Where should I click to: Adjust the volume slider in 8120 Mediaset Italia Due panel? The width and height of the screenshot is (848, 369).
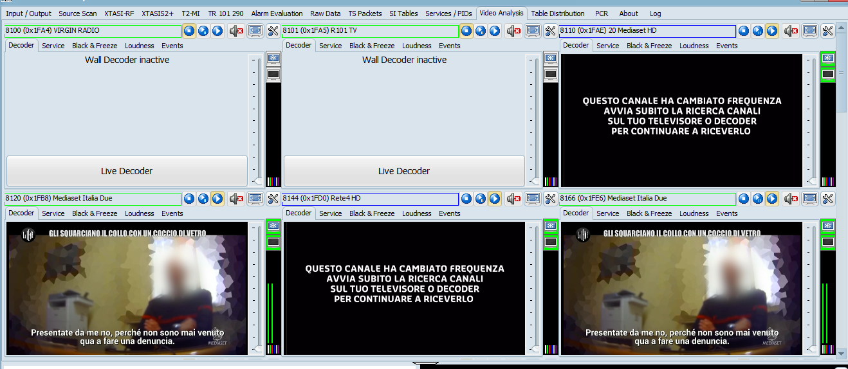point(259,349)
